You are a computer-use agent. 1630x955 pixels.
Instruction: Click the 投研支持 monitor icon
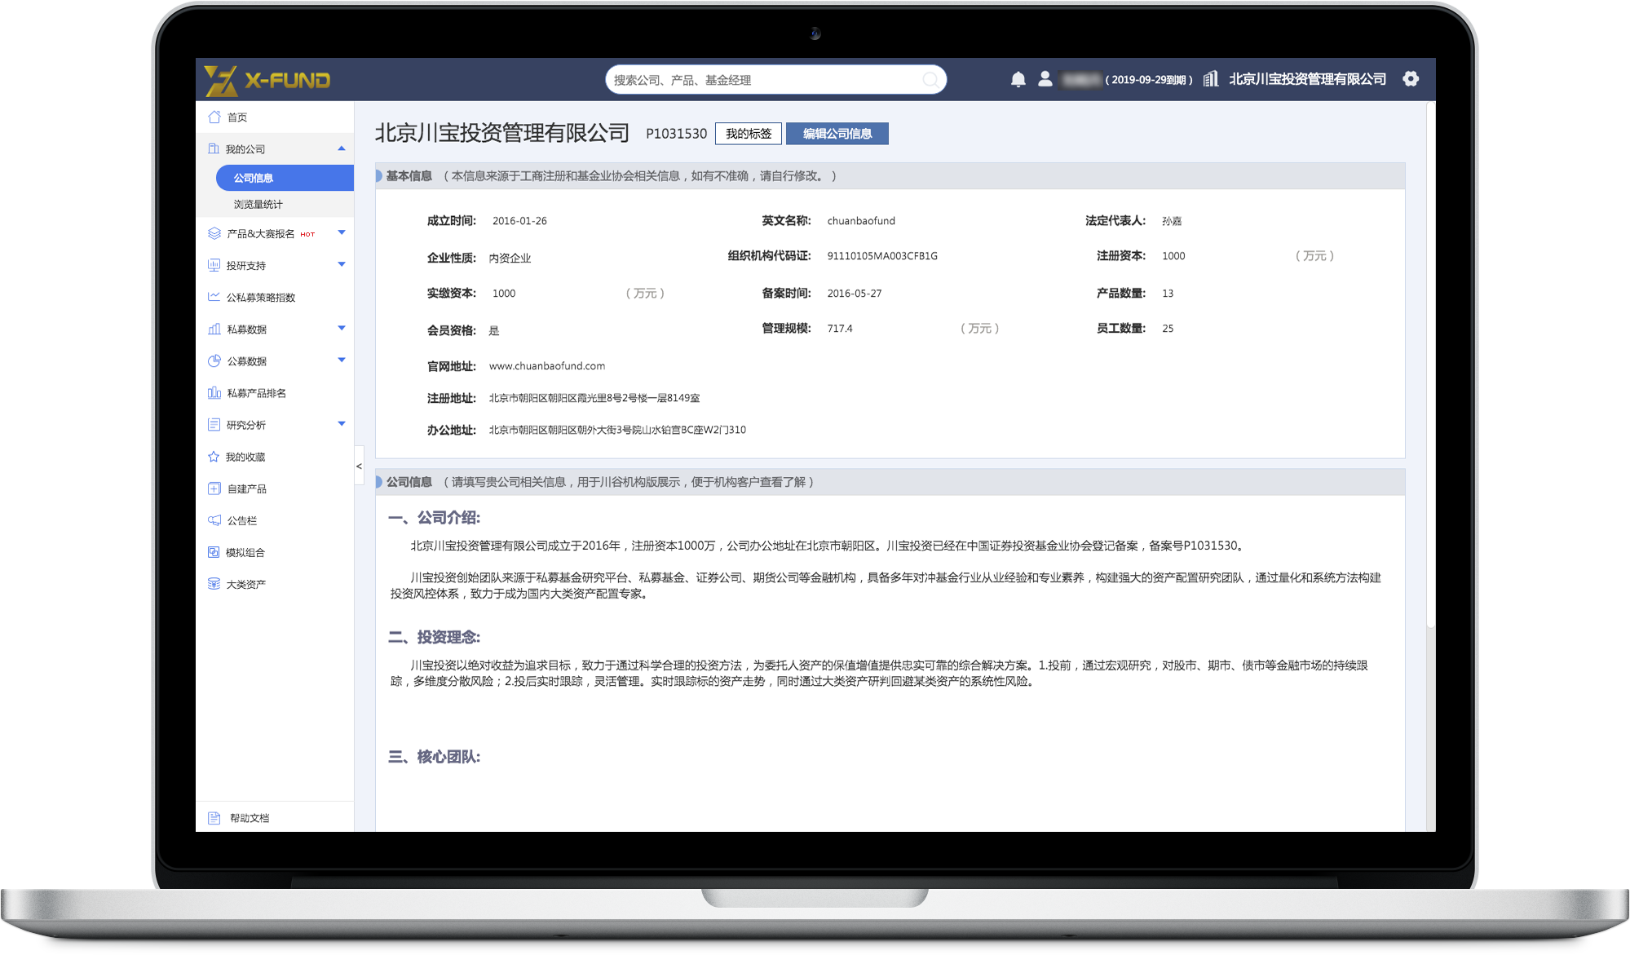click(214, 265)
